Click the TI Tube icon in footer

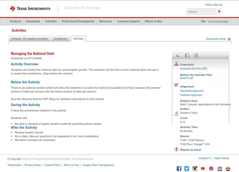point(228,168)
